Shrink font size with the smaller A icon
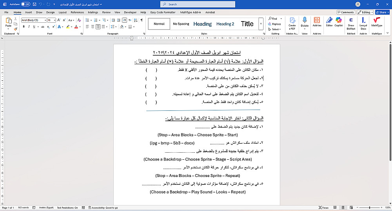Image resolution: width=392 pixels, height=211 pixels. pos(64,20)
